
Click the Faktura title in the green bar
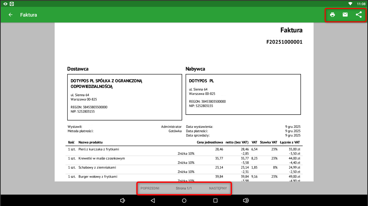click(x=29, y=15)
